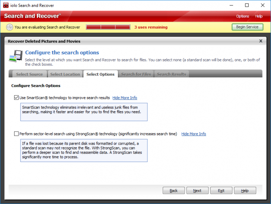271x204 pixels.
Task: Minimize the iolo Search and Recover window
Action: click(x=231, y=5)
